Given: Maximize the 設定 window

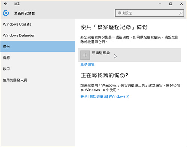Looking at the screenshot, I should pyautogui.click(x=171, y=4).
